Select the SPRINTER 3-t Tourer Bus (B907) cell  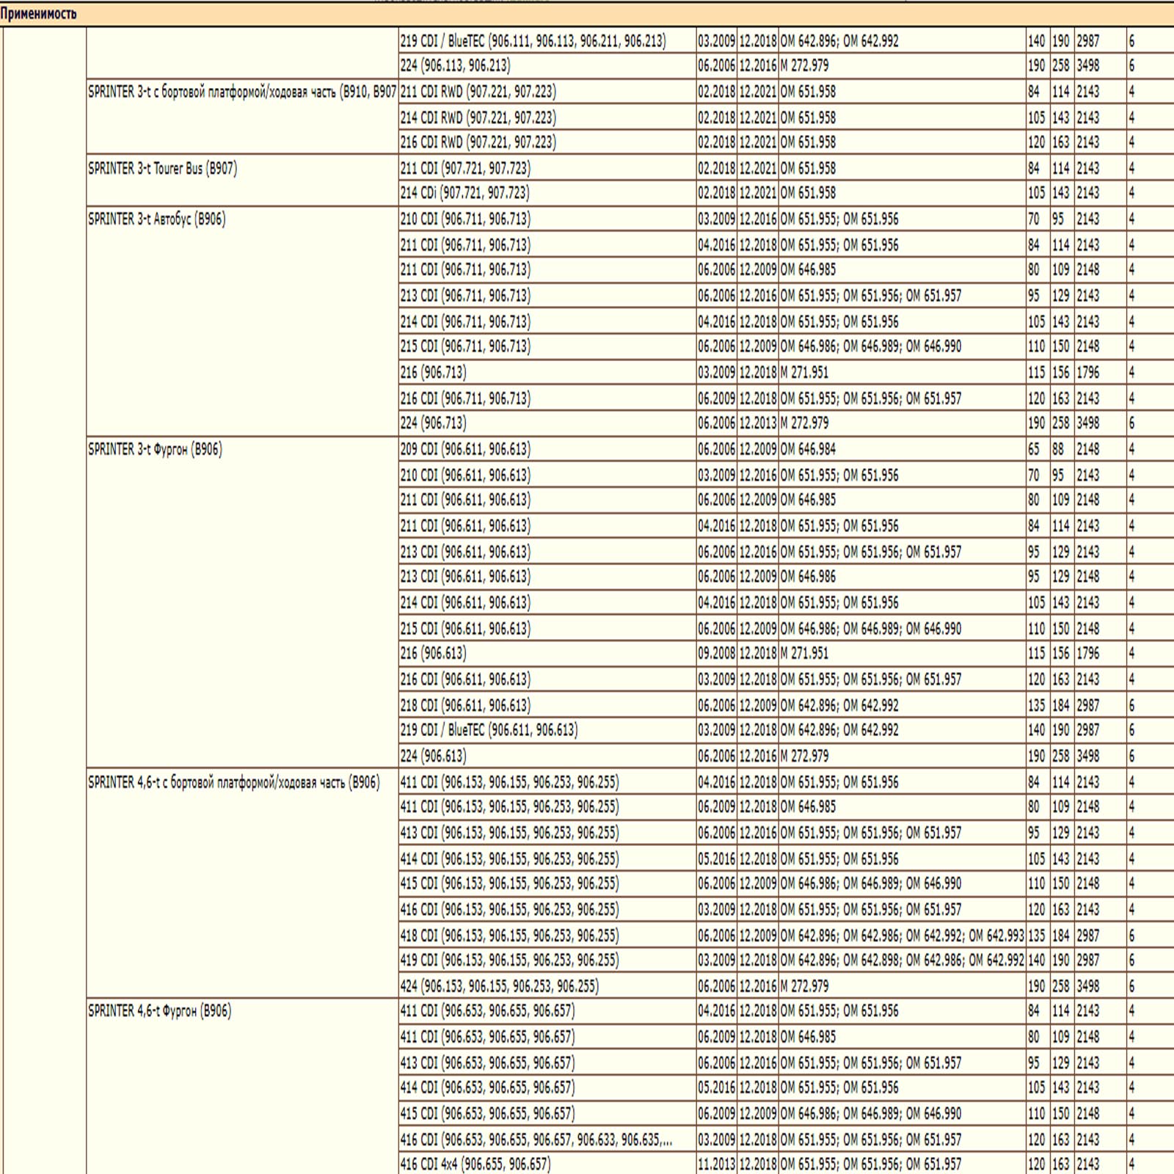click(162, 169)
